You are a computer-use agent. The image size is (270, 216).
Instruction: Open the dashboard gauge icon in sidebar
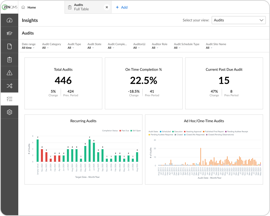click(9, 20)
